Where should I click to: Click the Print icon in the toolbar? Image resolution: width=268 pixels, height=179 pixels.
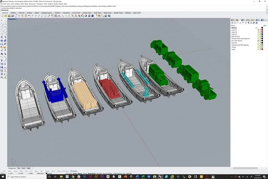(x=12, y=16)
